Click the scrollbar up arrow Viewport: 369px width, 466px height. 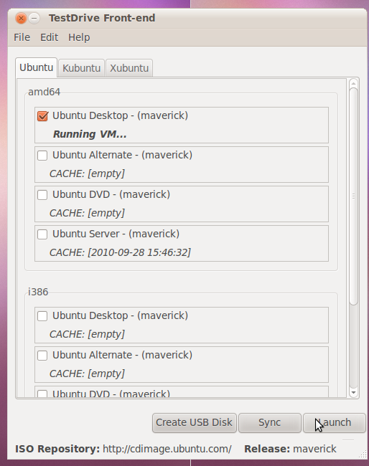pyautogui.click(x=353, y=83)
